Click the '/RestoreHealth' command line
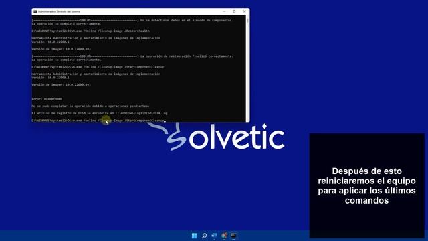The width and height of the screenshot is (428, 241). point(91,31)
